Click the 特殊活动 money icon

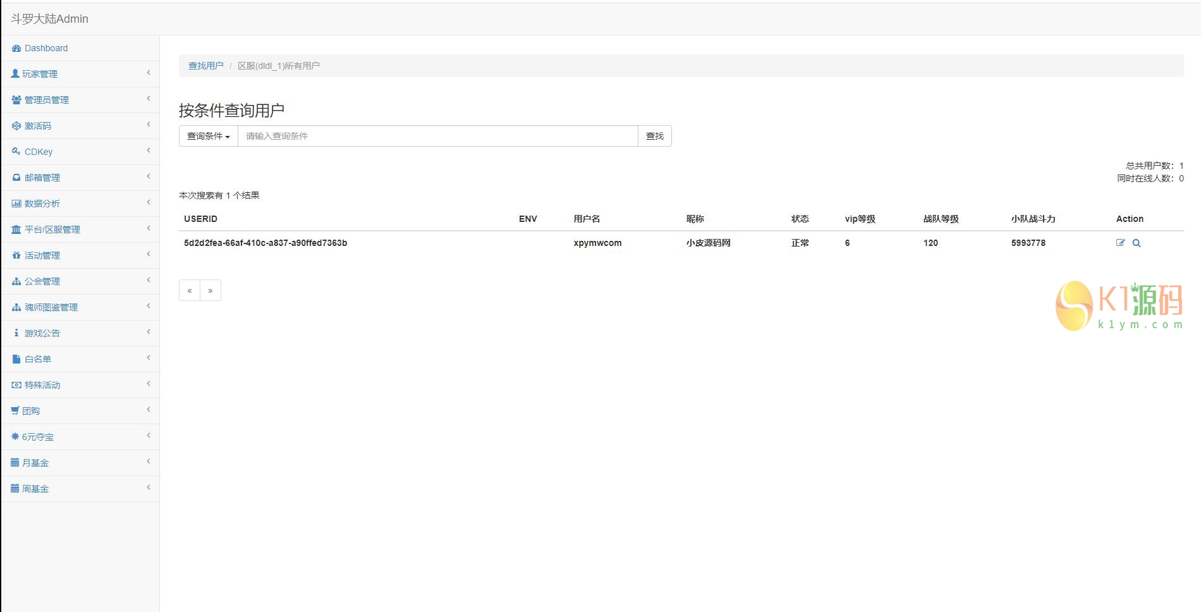(x=16, y=385)
